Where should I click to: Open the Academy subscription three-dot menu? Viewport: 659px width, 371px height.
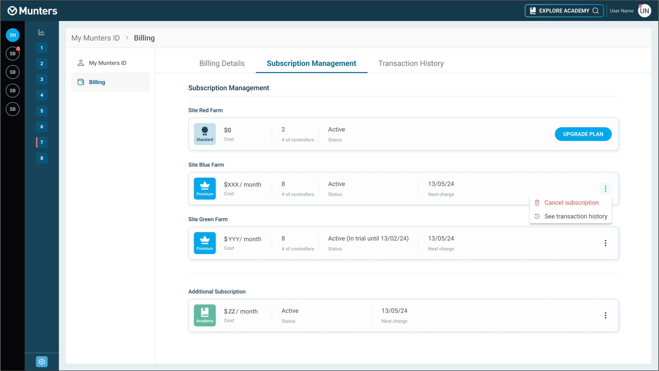(x=606, y=315)
